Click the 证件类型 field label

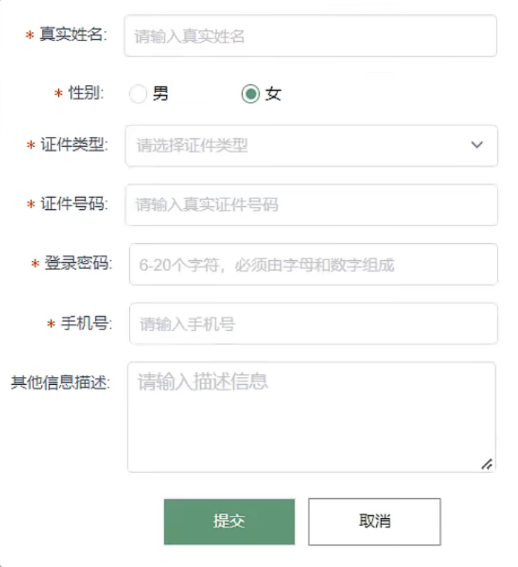73,145
